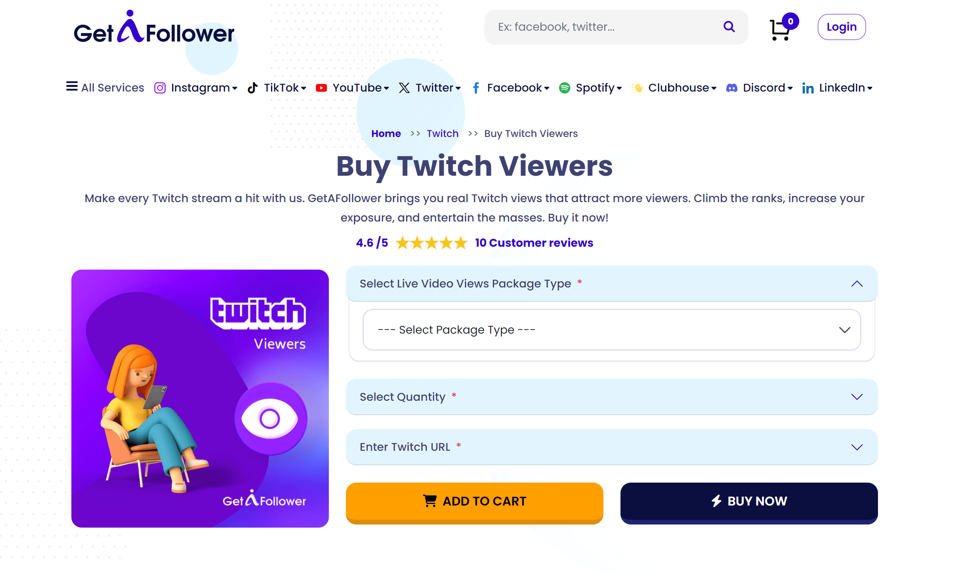Focus the search box for services
The width and height of the screenshot is (973, 573).
(x=605, y=27)
